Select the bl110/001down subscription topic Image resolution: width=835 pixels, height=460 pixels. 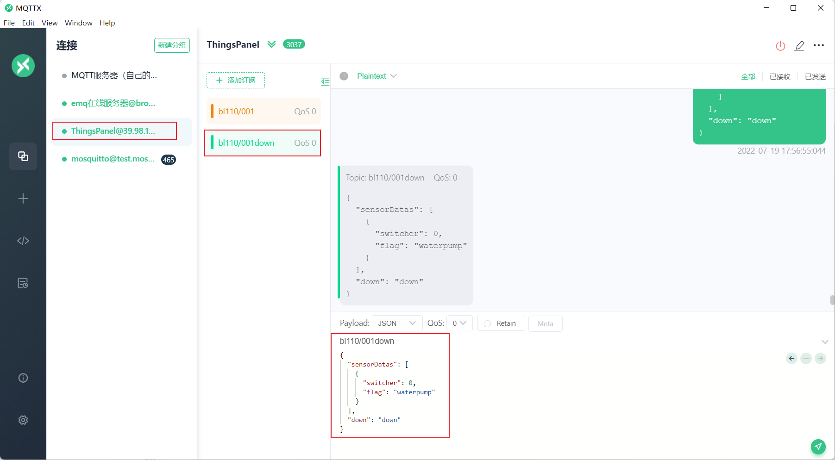coord(264,143)
